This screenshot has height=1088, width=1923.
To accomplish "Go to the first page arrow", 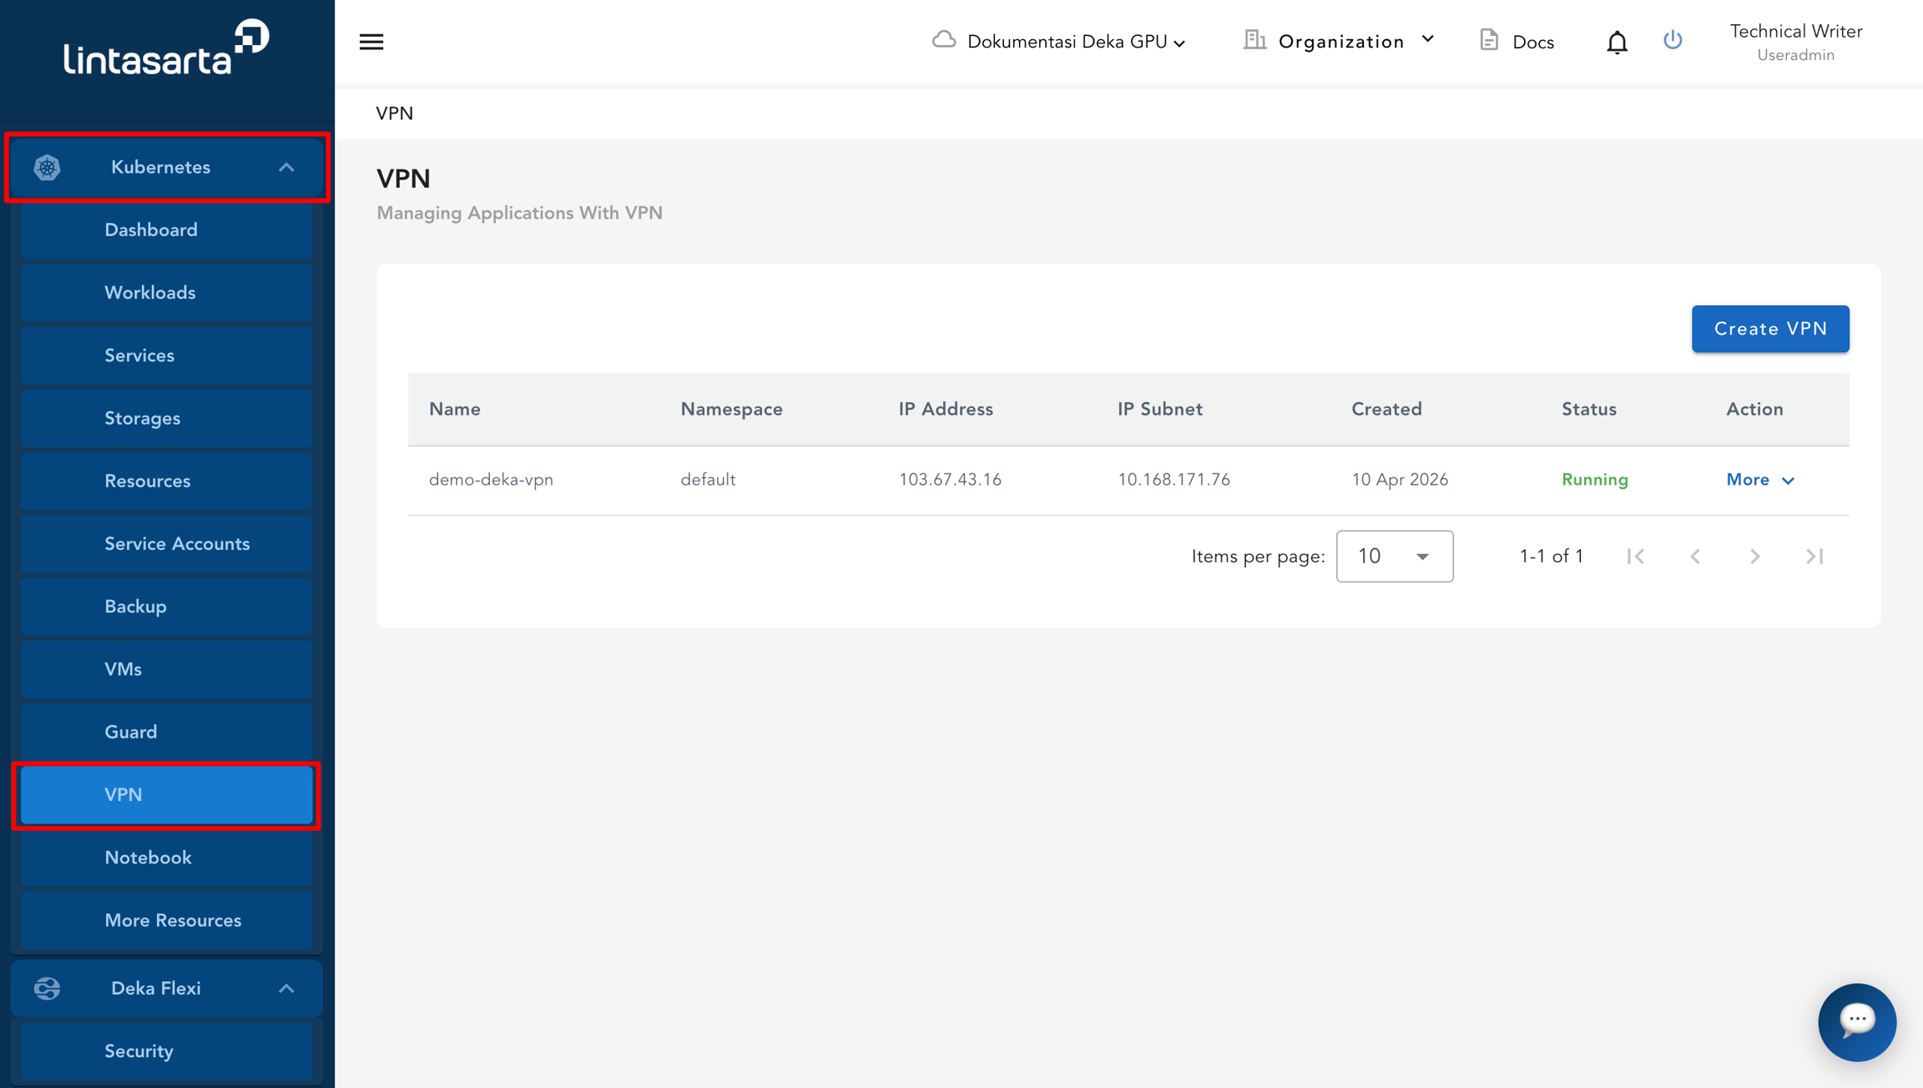I will coord(1636,557).
